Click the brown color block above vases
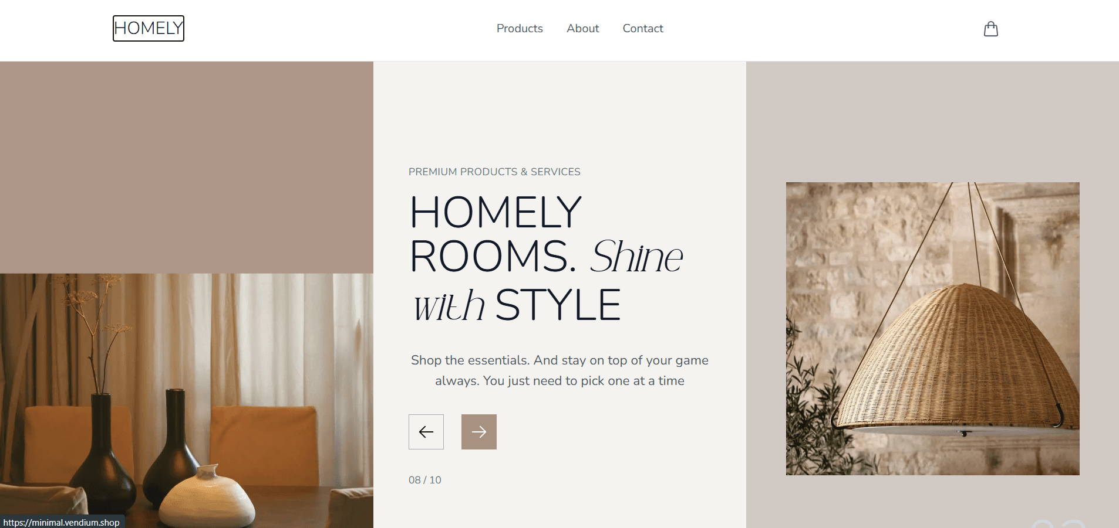 tap(187, 168)
